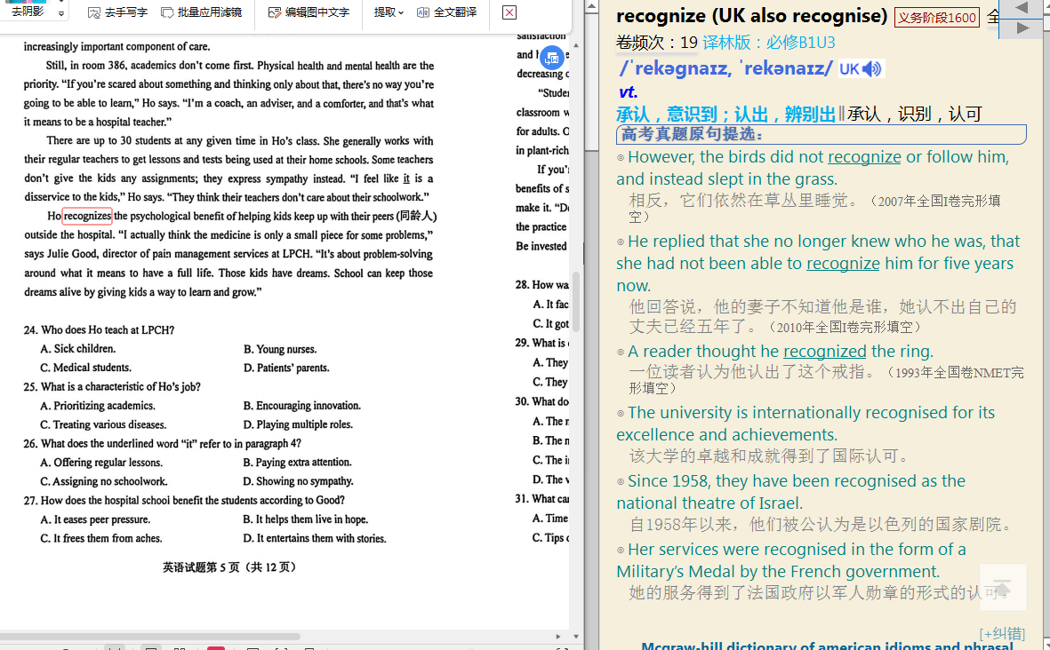1050x650 pixels.
Task: Play the UK pronunciation audio
Action: [x=871, y=69]
